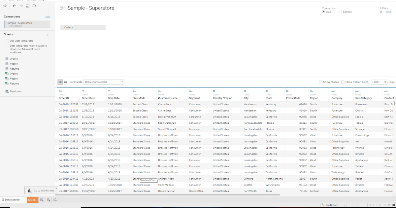Select the Extract connection option
Viewport: 396px width, 208px height.
coord(340,12)
